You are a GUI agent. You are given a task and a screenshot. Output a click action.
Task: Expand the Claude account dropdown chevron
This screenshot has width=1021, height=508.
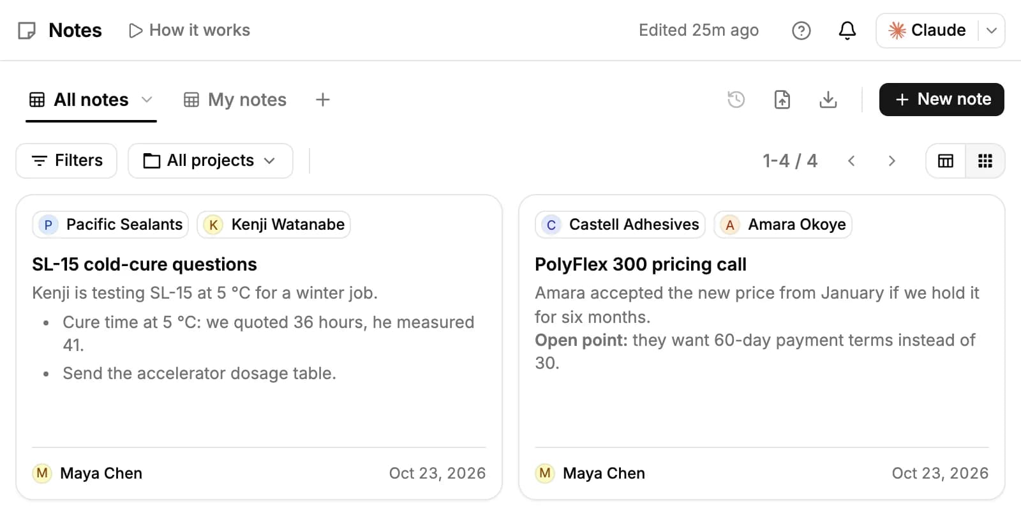pyautogui.click(x=992, y=30)
